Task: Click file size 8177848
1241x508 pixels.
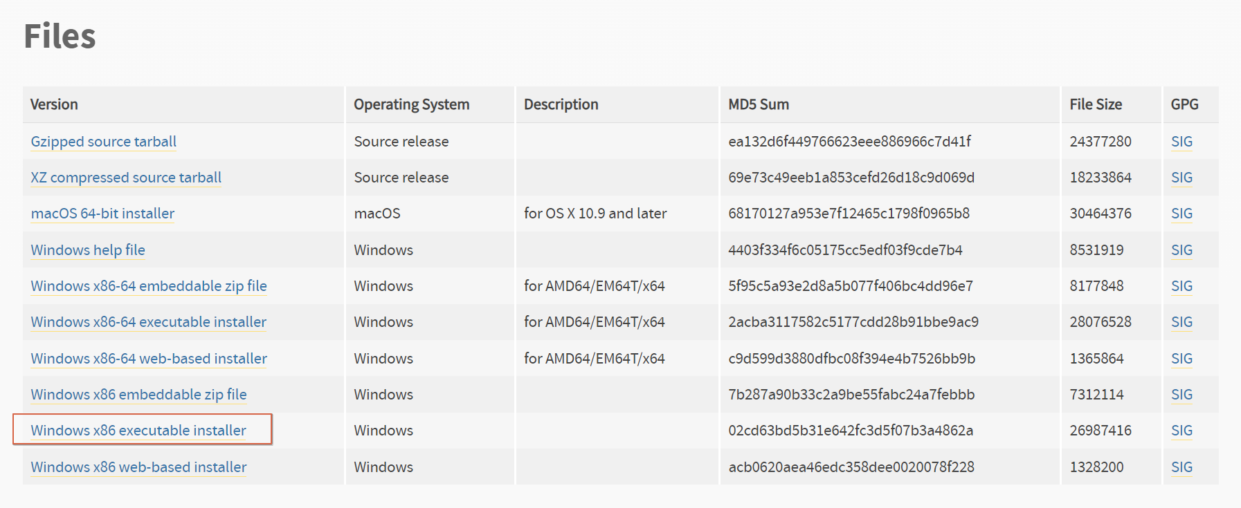Action: tap(1096, 286)
